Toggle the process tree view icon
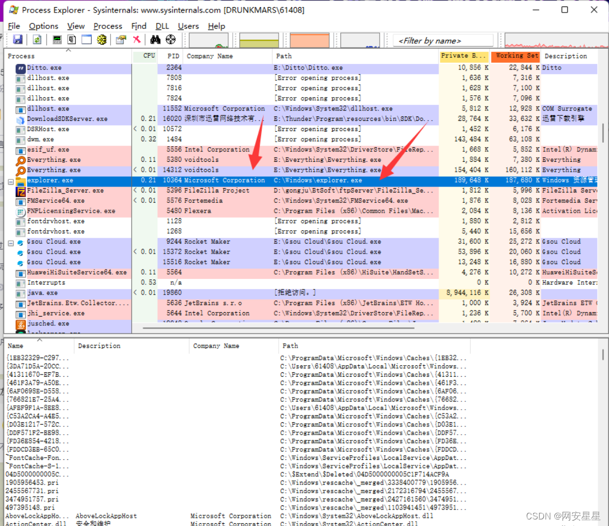Viewport: 609px width, 526px height. (x=72, y=40)
